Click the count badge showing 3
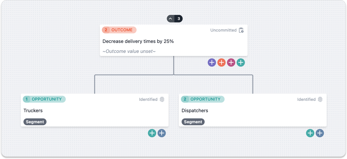Viewport: 347px width, 159px height. tap(179, 19)
